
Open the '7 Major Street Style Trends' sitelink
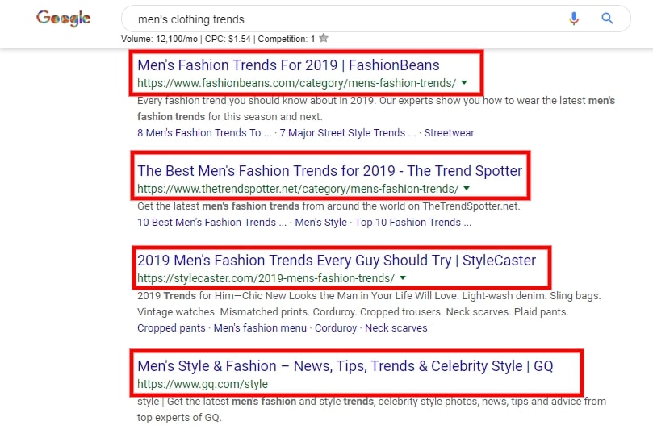[x=348, y=132]
